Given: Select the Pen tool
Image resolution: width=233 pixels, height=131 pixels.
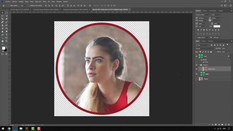Looking at the screenshot, I should tap(3, 35).
